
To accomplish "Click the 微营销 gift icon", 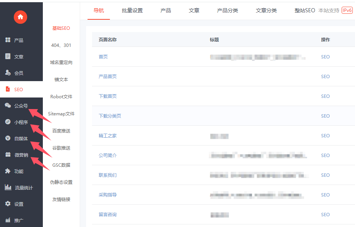I will [x=8, y=155].
